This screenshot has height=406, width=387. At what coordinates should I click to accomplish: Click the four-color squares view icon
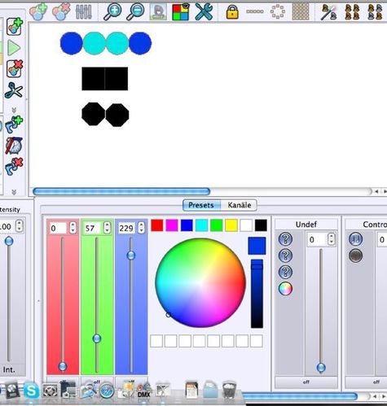click(x=181, y=11)
